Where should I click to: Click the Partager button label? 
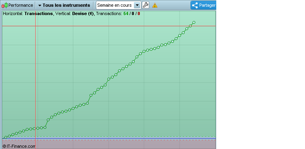[207, 5]
